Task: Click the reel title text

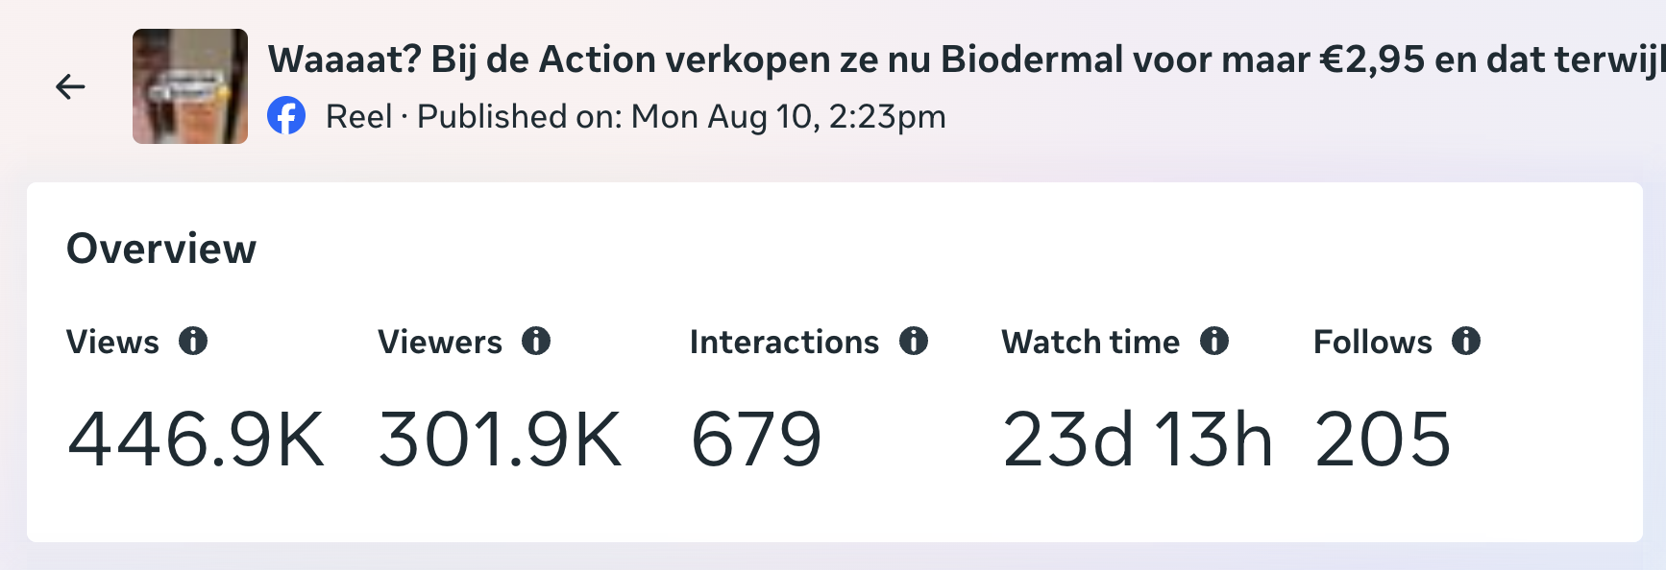Action: [x=967, y=59]
